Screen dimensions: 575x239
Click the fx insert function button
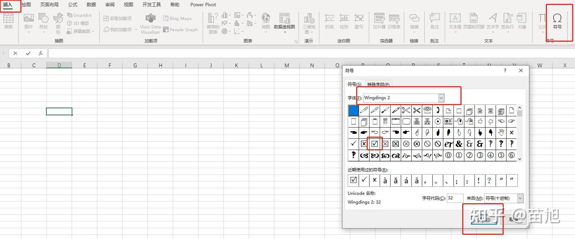coord(41,53)
